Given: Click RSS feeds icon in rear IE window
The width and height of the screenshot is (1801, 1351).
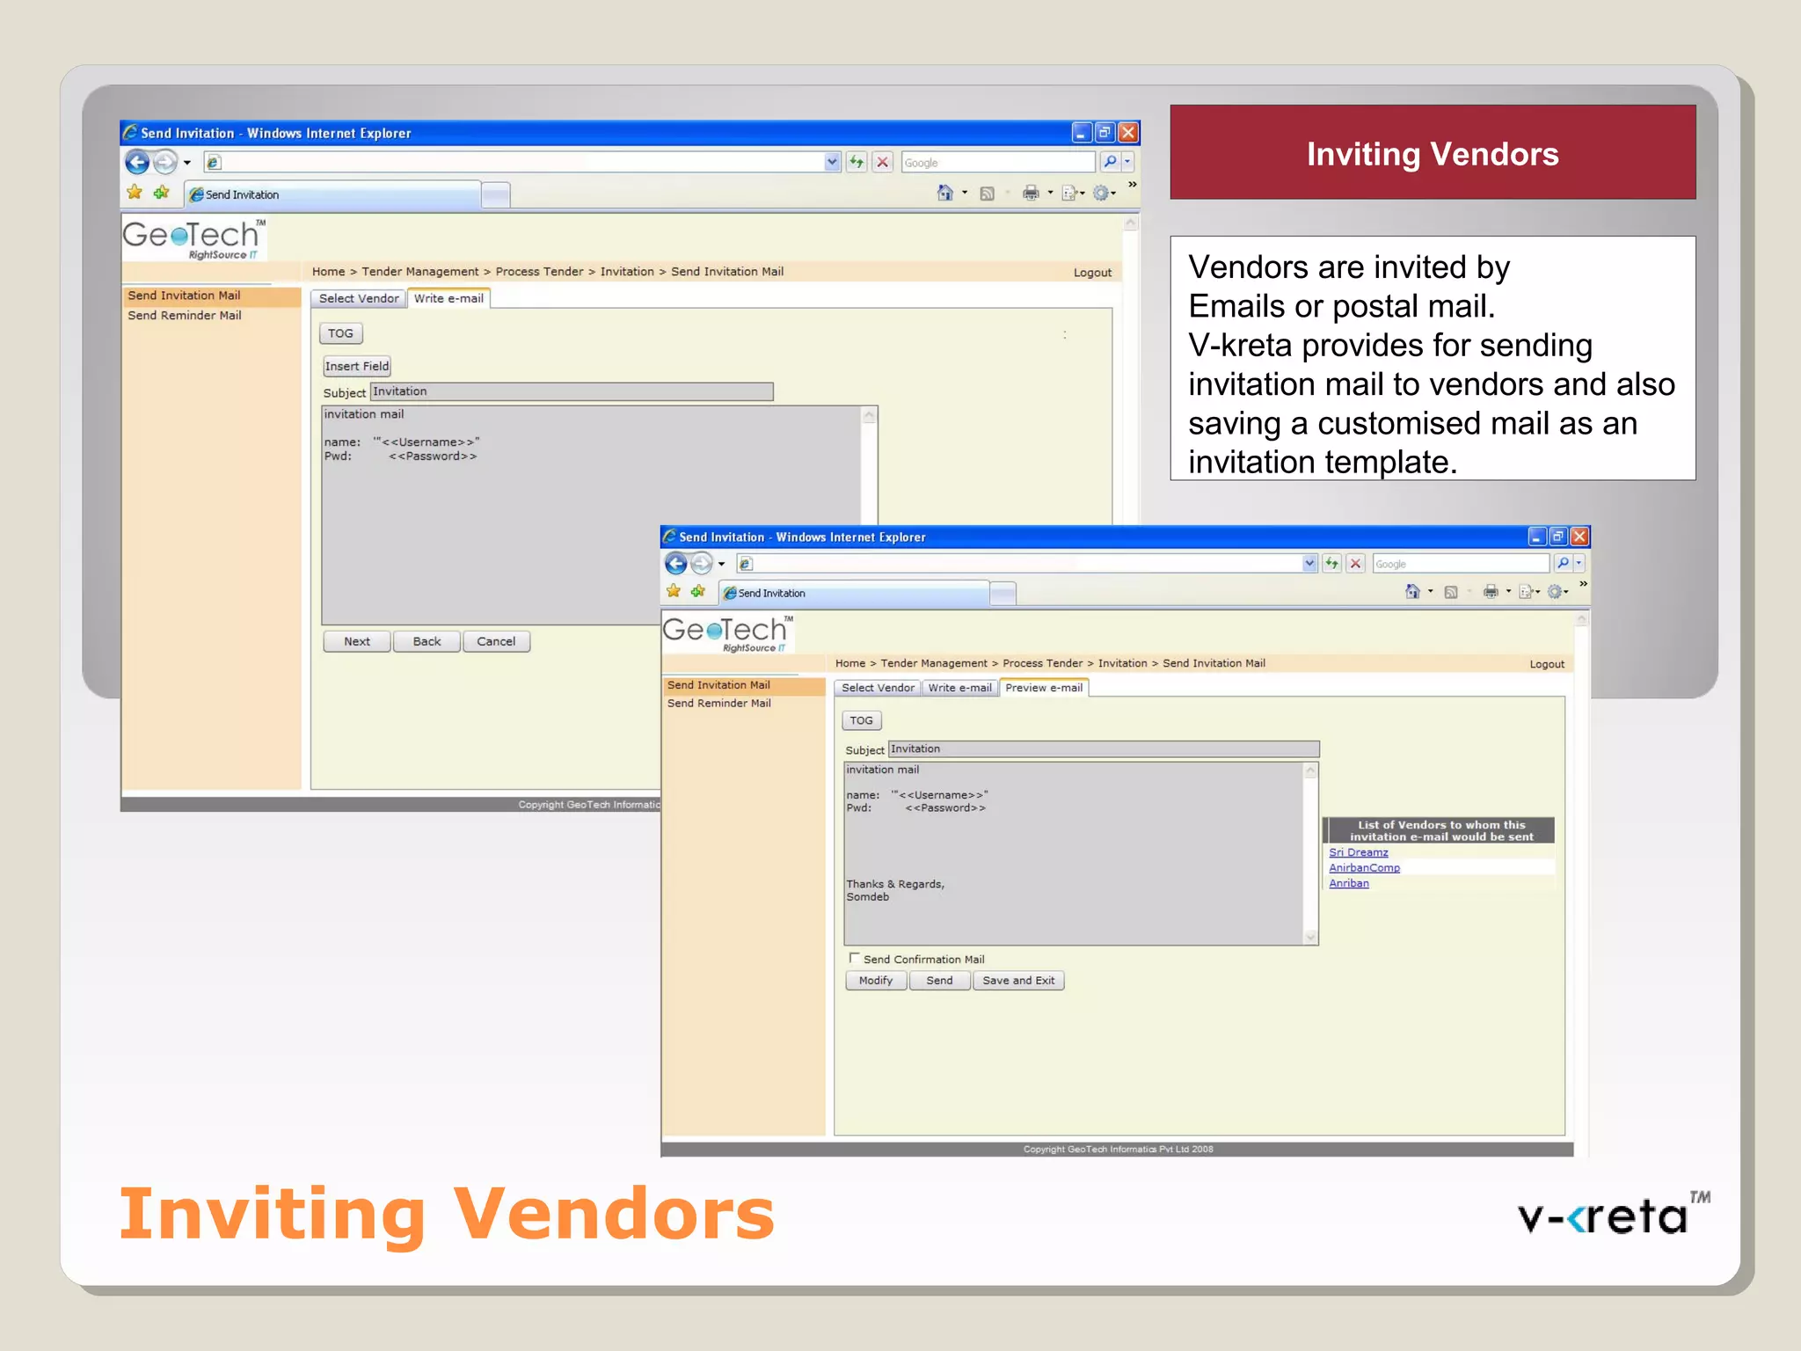Looking at the screenshot, I should [x=987, y=194].
